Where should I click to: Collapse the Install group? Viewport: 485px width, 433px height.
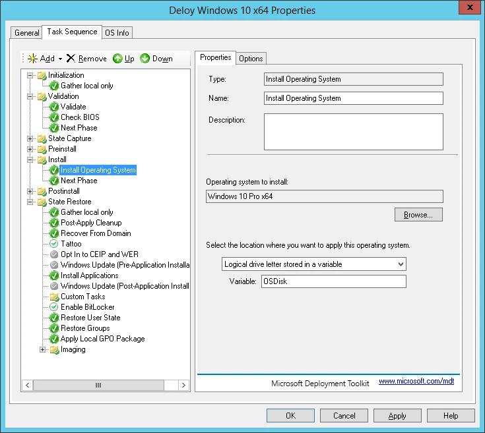pos(30,159)
